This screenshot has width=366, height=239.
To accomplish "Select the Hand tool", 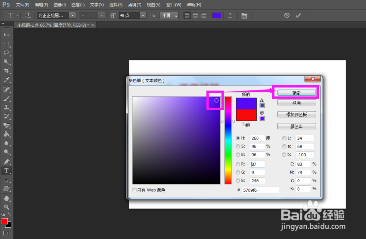I will point(6,198).
